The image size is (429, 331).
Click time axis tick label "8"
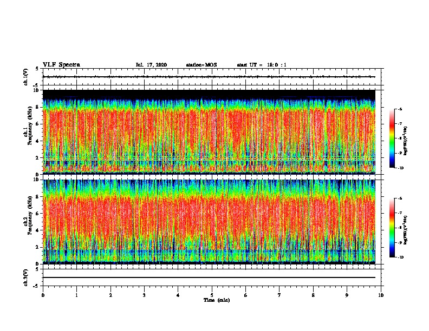point(313,295)
